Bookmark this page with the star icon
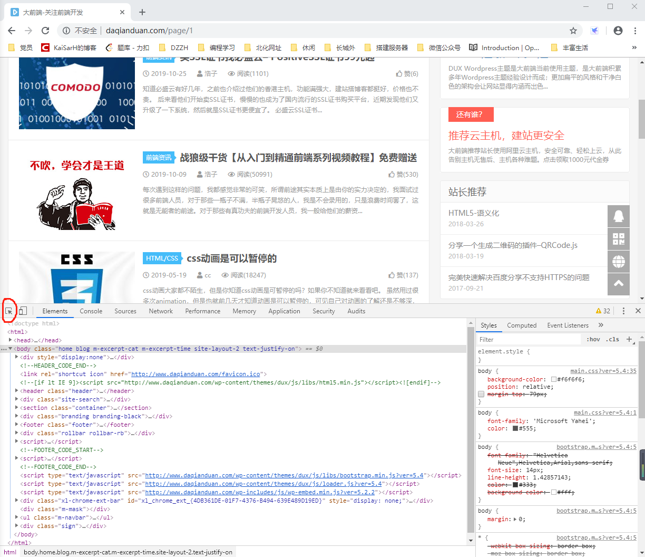The height and width of the screenshot is (557, 645). [573, 31]
